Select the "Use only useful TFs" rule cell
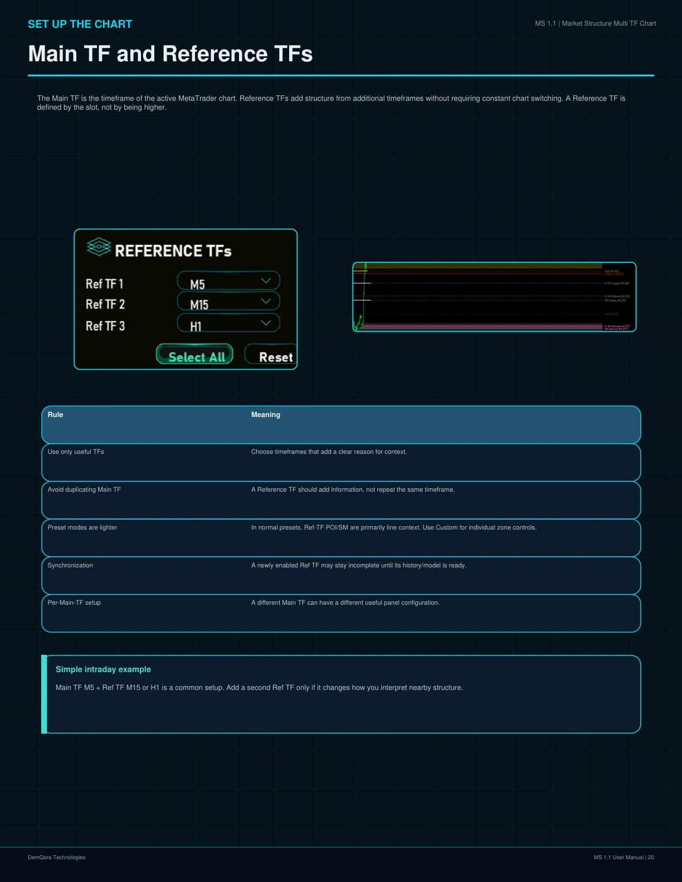 76,452
